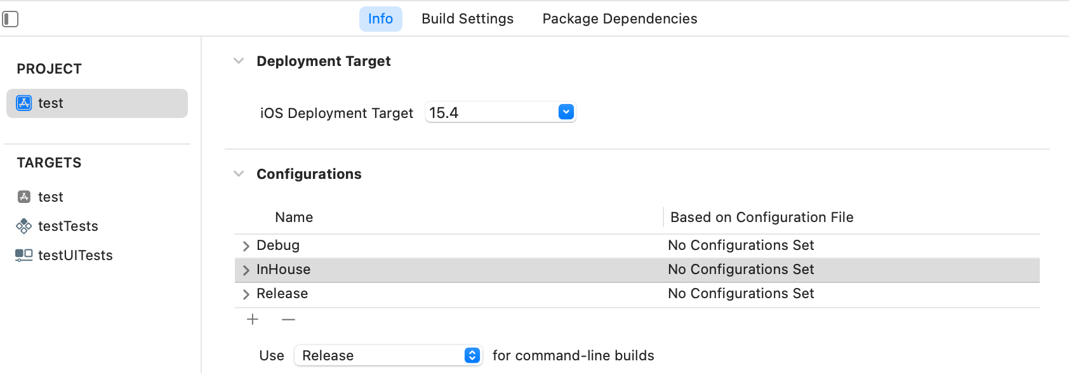1069x373 pixels.
Task: Expand the Release configuration row
Action: tap(246, 294)
